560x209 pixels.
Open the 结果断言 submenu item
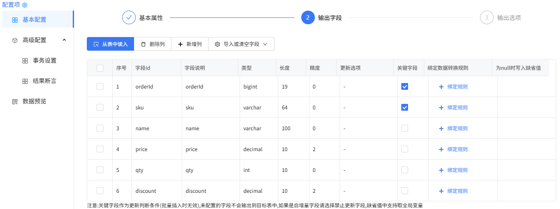38,81
